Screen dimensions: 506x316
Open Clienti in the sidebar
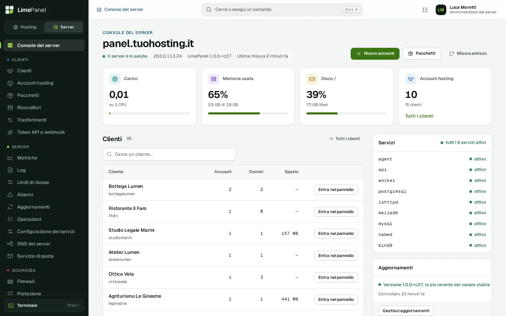point(44,71)
